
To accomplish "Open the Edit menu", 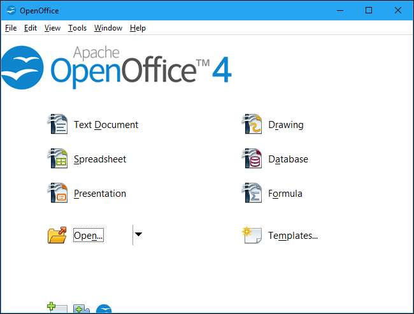I will click(x=31, y=28).
